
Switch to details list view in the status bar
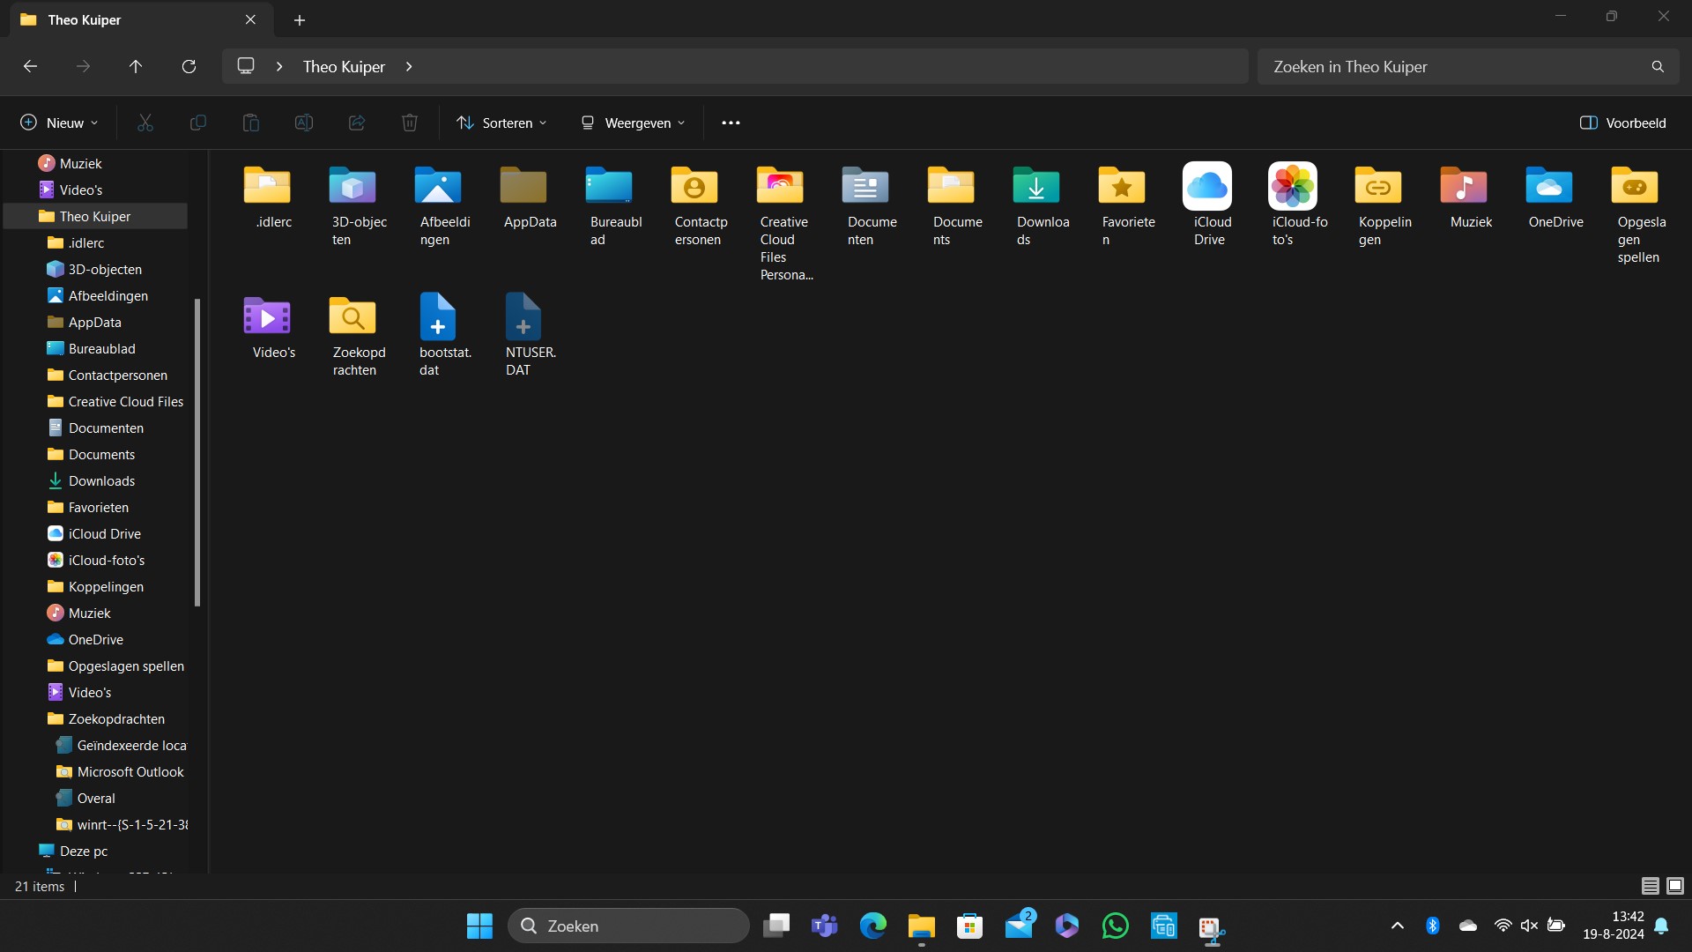1651,886
